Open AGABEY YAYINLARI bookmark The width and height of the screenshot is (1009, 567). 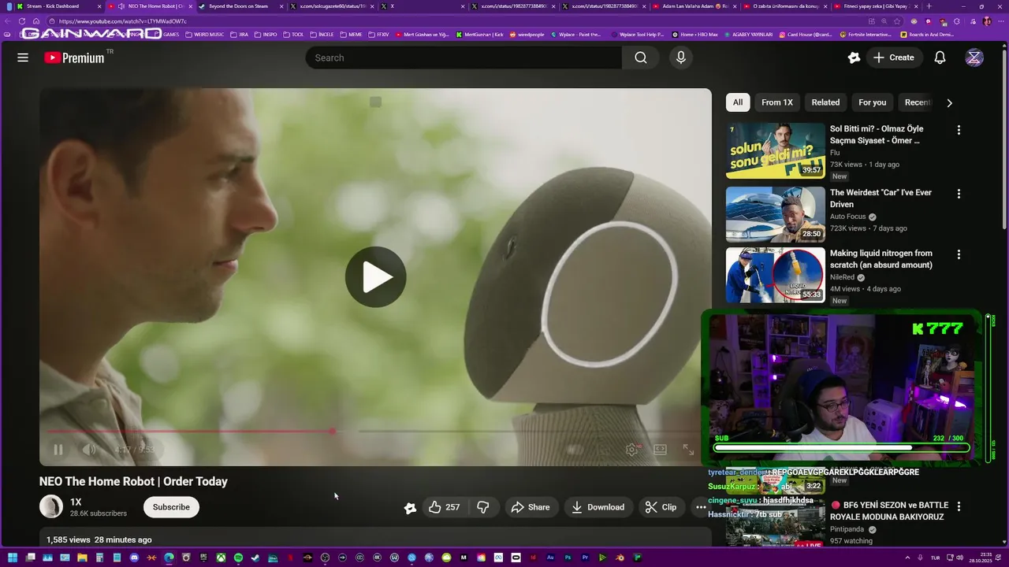749,35
